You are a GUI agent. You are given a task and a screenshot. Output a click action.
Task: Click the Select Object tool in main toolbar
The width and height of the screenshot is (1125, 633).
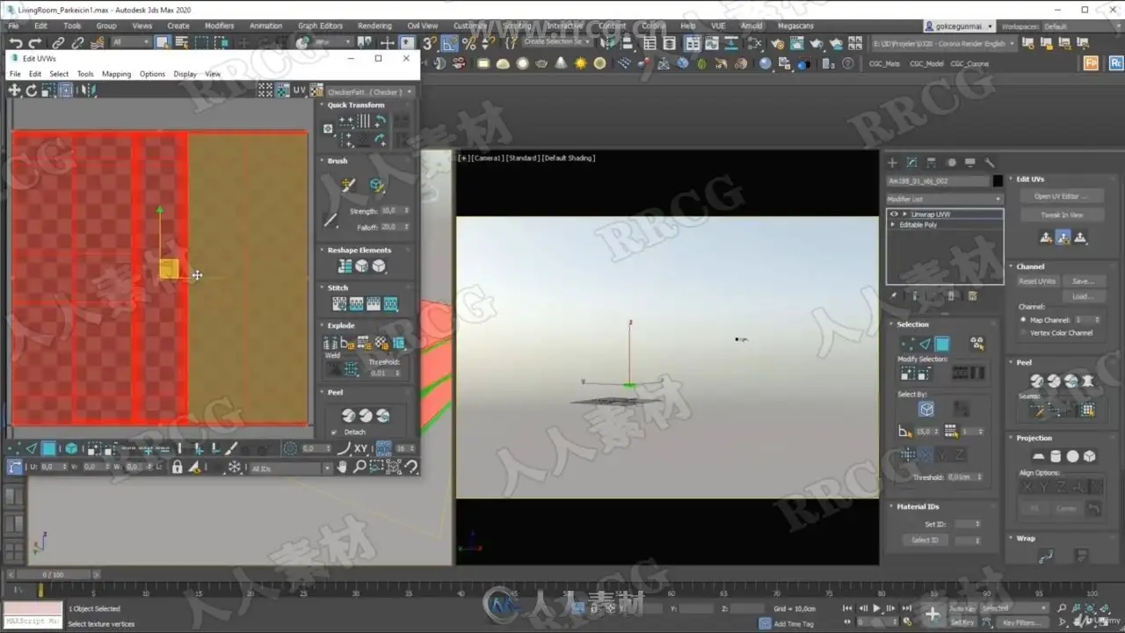point(163,43)
